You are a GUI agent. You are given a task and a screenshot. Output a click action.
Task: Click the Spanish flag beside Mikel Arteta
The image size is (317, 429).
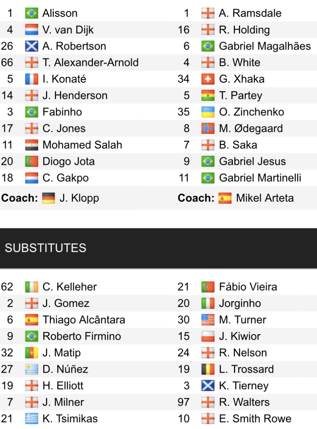(x=225, y=198)
